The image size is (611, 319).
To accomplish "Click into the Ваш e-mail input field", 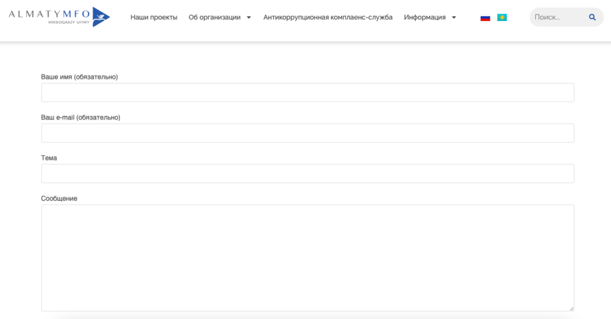I will pyautogui.click(x=307, y=133).
